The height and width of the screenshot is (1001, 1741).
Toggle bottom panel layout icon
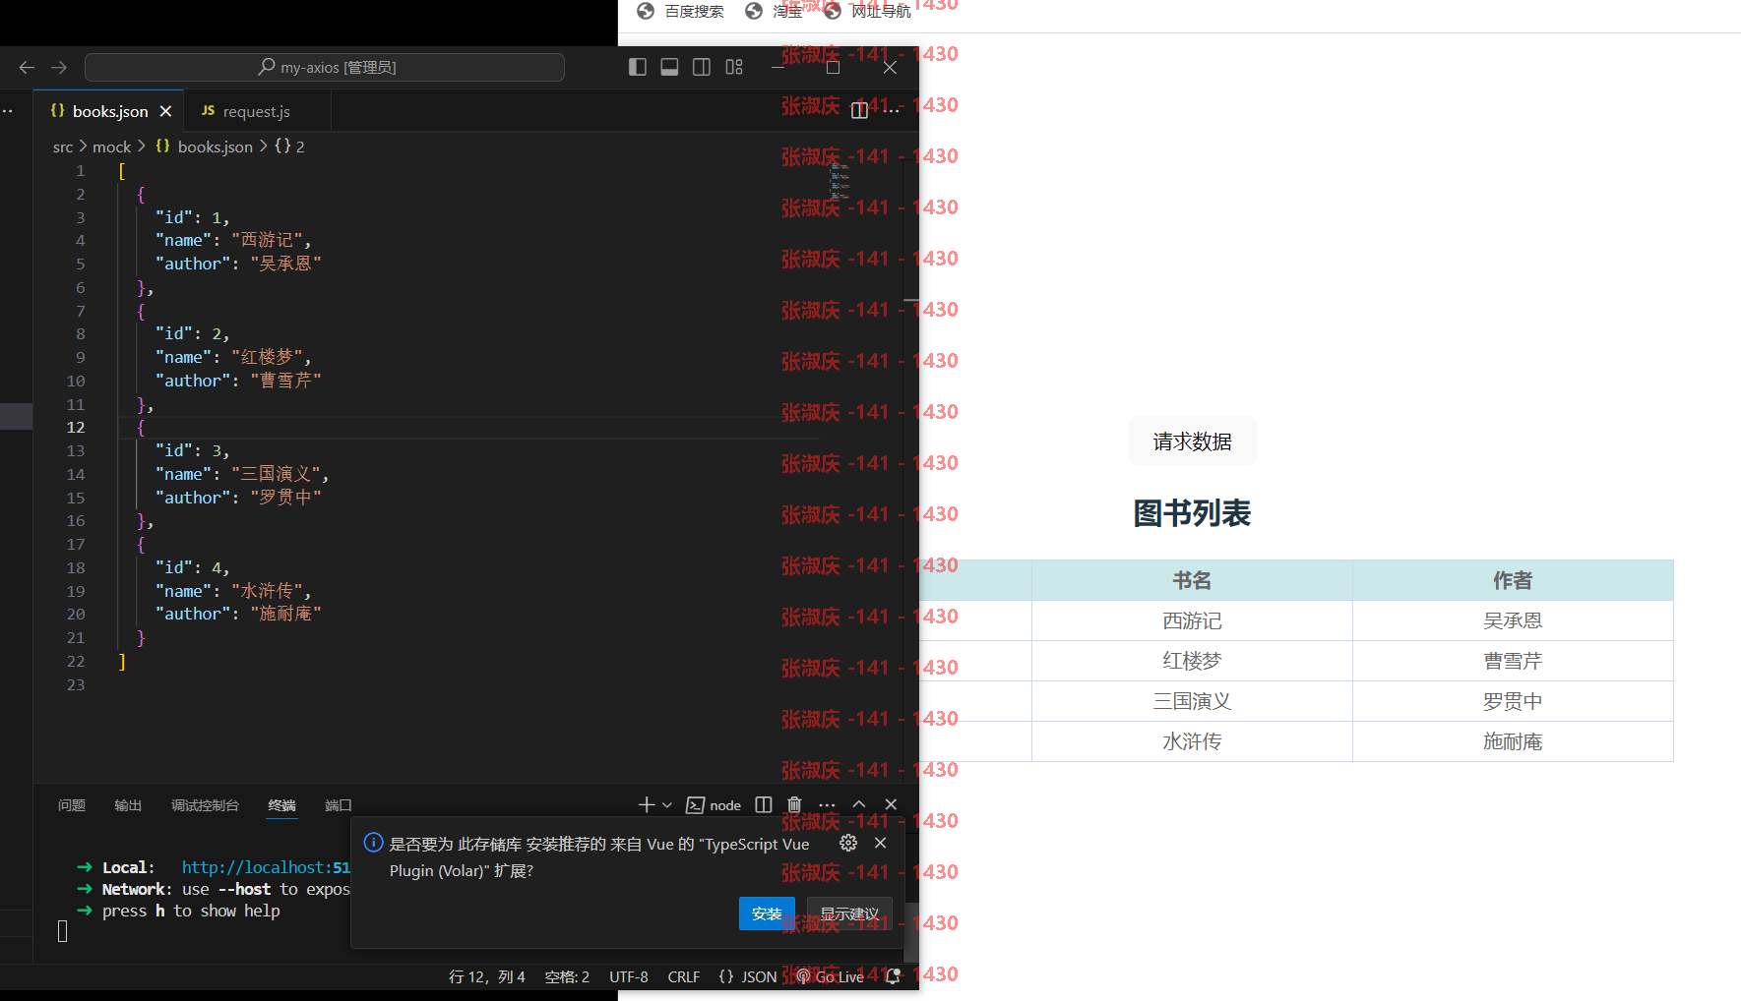[669, 67]
